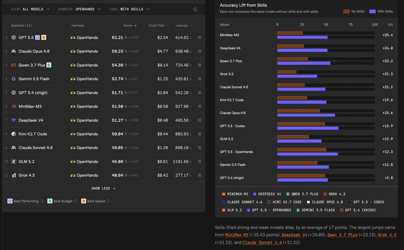
Task: Follow the DeepSeek V4 link in the paragraph
Action: click(x=294, y=235)
